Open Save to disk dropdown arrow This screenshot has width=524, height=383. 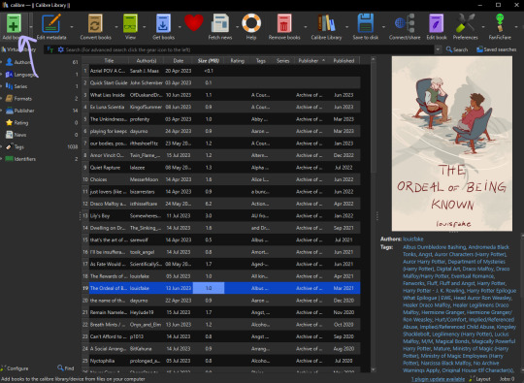[383, 26]
